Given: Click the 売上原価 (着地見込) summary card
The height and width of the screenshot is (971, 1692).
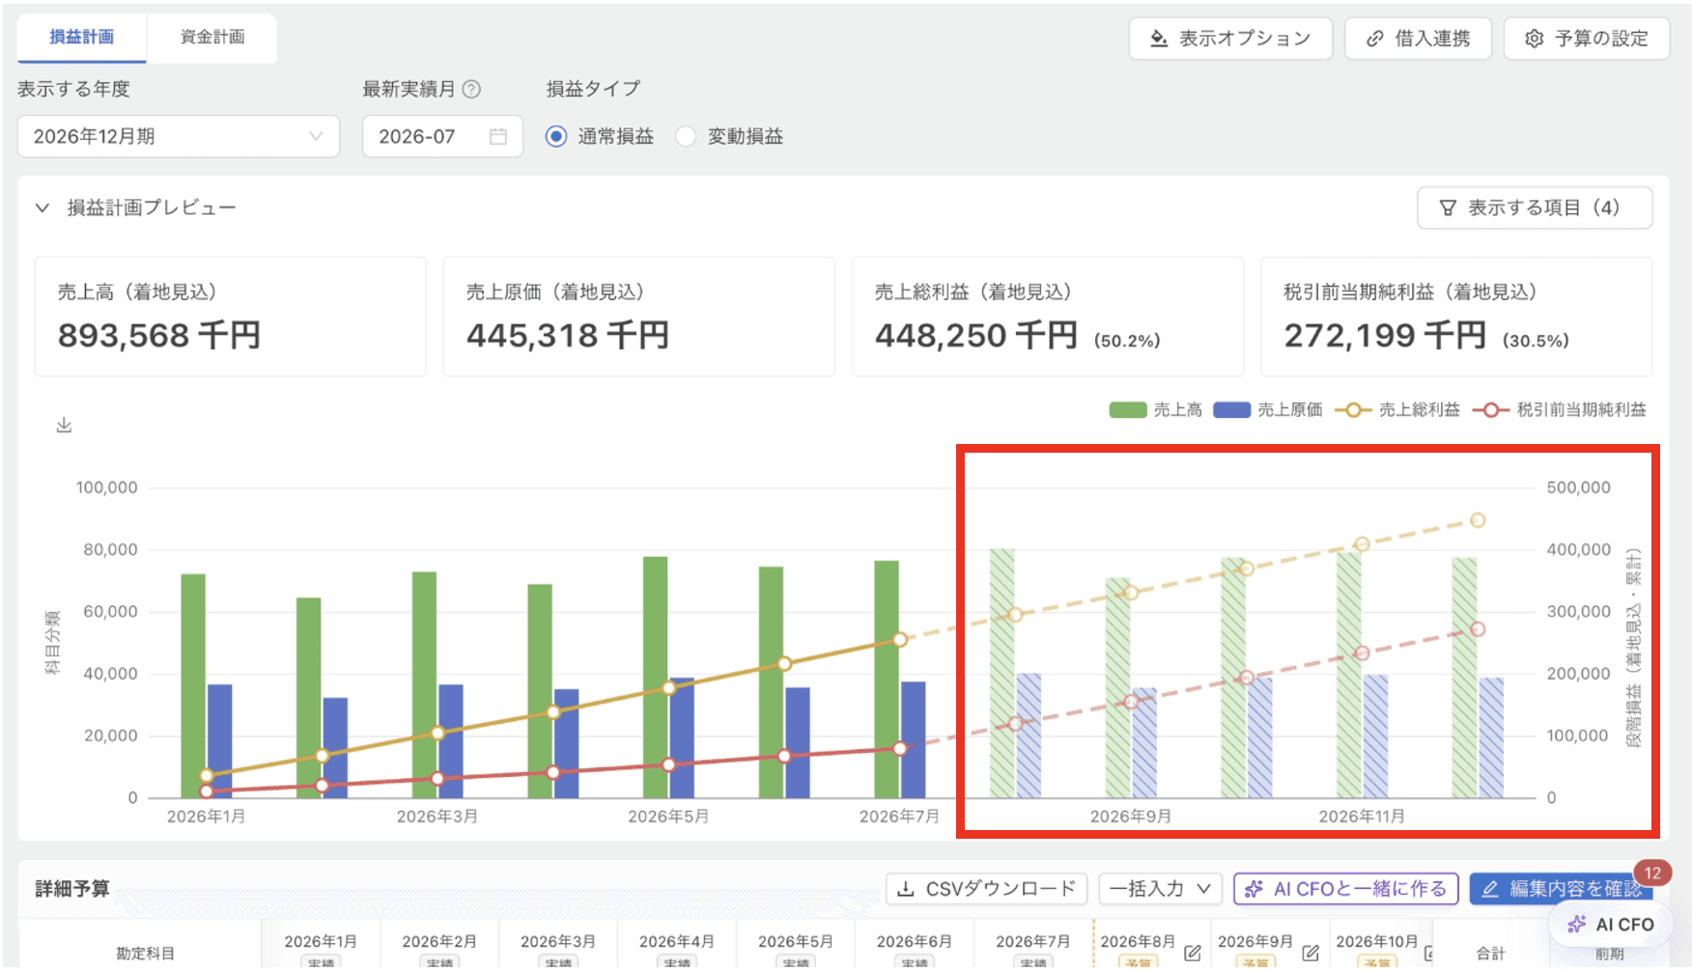Looking at the screenshot, I should pos(638,317).
